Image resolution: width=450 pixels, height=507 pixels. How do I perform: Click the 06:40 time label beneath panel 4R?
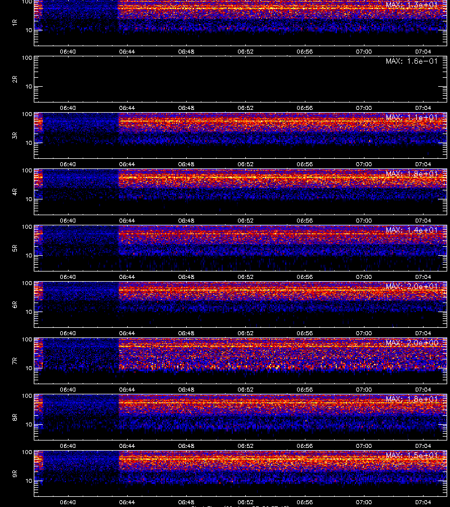pos(68,220)
